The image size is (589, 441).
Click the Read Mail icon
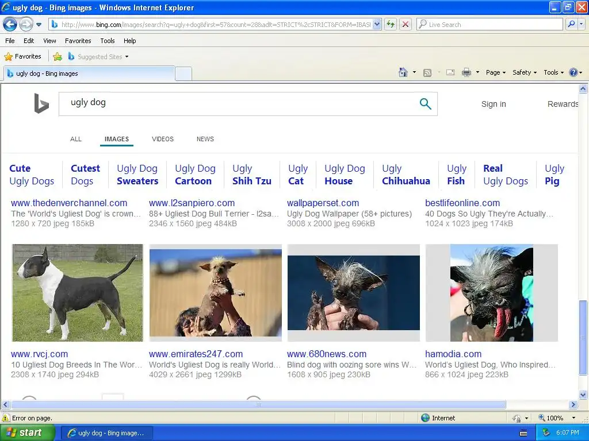(450, 72)
